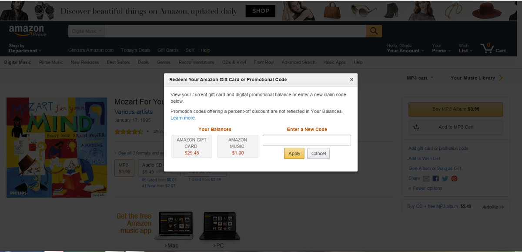522x252 pixels.
Task: Click the search magnifier button
Action: click(374, 31)
